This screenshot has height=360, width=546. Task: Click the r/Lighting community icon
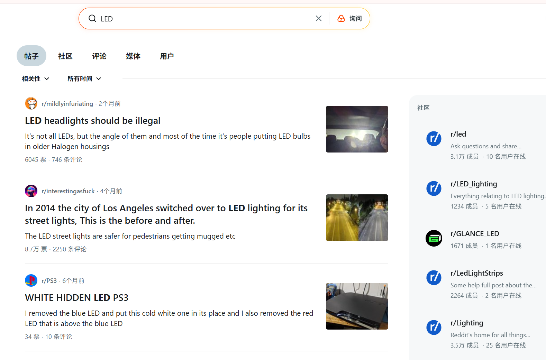click(x=434, y=327)
